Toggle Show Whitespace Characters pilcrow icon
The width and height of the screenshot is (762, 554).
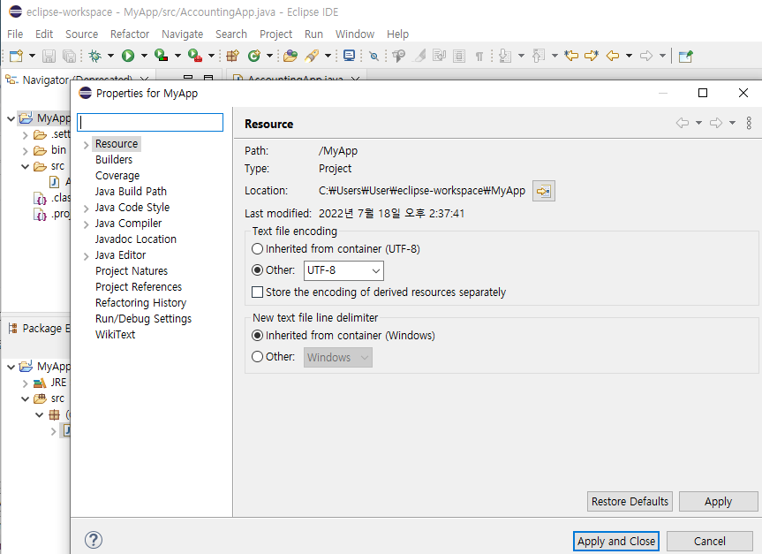coord(479,57)
